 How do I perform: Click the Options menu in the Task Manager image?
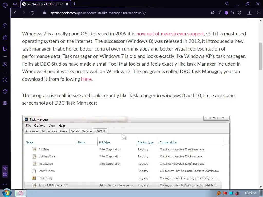[40, 126]
